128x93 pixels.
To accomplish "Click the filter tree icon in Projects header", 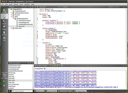I will coord(25,7).
